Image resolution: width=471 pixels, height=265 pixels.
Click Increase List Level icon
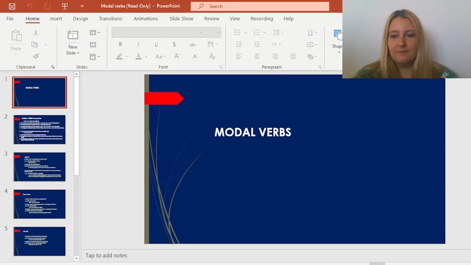pyautogui.click(x=257, y=44)
